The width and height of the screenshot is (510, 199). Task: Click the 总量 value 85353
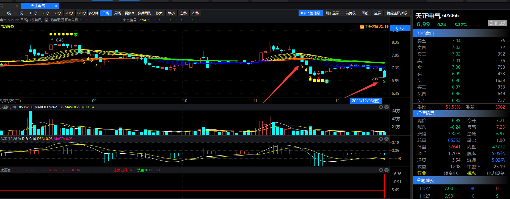pyautogui.click(x=454, y=140)
